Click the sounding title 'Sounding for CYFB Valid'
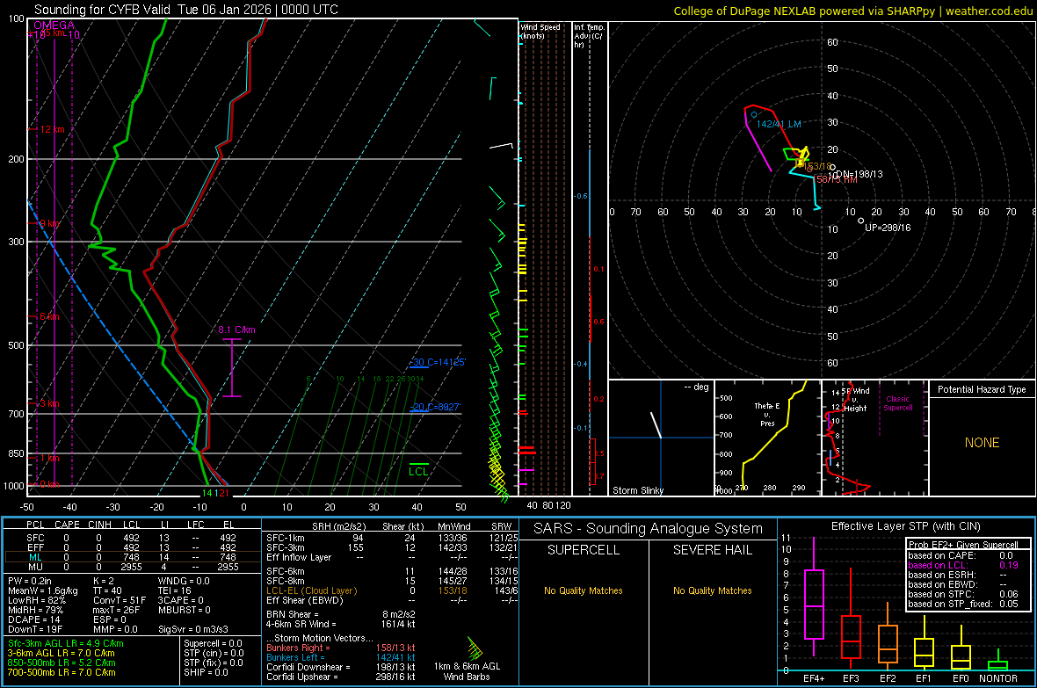1037x688 pixels. tap(102, 10)
